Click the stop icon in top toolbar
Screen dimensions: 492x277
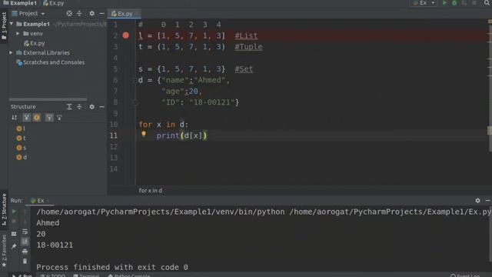pos(474,3)
